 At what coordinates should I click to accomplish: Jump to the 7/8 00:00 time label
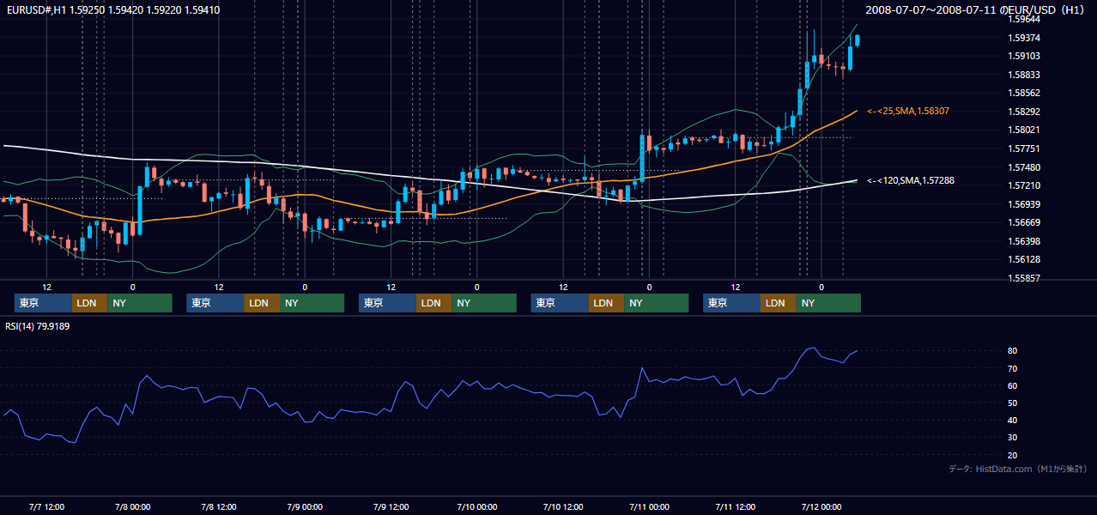(132, 506)
